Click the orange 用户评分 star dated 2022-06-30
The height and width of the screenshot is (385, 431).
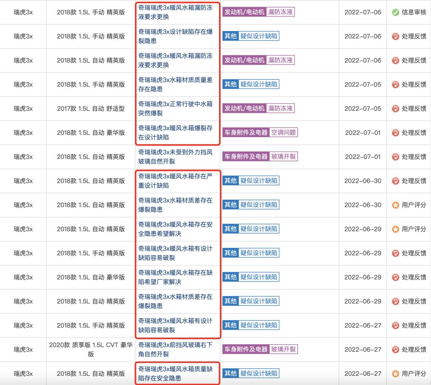click(x=396, y=205)
